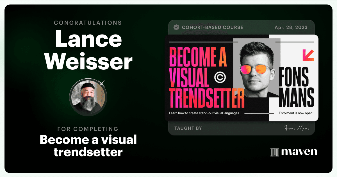Click the Fons Mans signature

coord(296,128)
